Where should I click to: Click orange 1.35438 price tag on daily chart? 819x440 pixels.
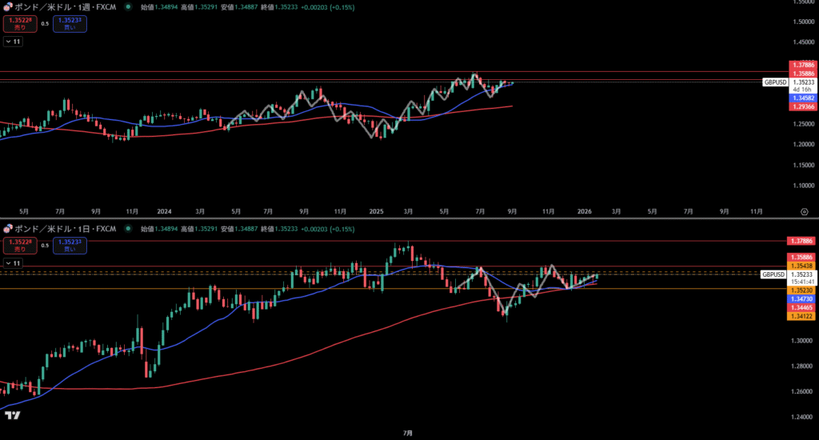(x=801, y=266)
